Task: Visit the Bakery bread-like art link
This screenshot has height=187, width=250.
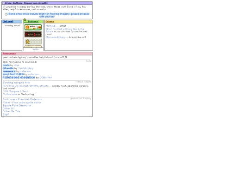Action: click(x=56, y=37)
